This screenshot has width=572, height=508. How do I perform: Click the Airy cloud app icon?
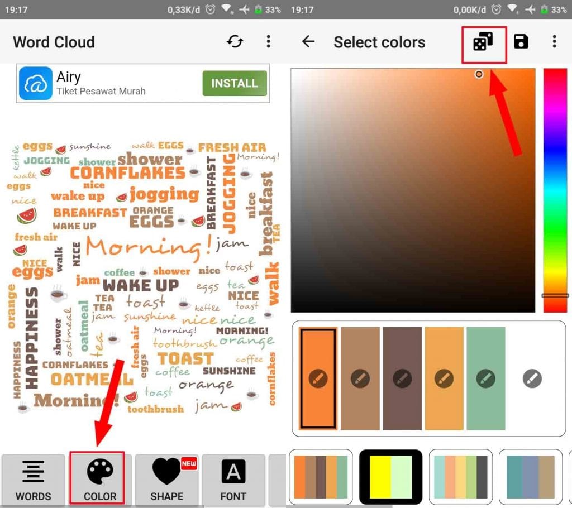pyautogui.click(x=36, y=83)
